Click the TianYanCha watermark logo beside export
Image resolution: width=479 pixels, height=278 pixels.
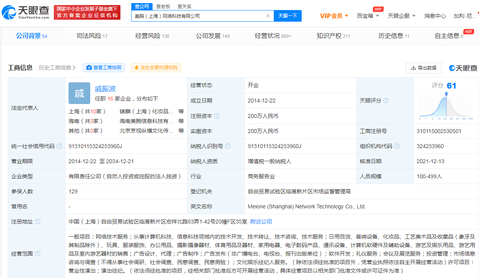[463, 68]
